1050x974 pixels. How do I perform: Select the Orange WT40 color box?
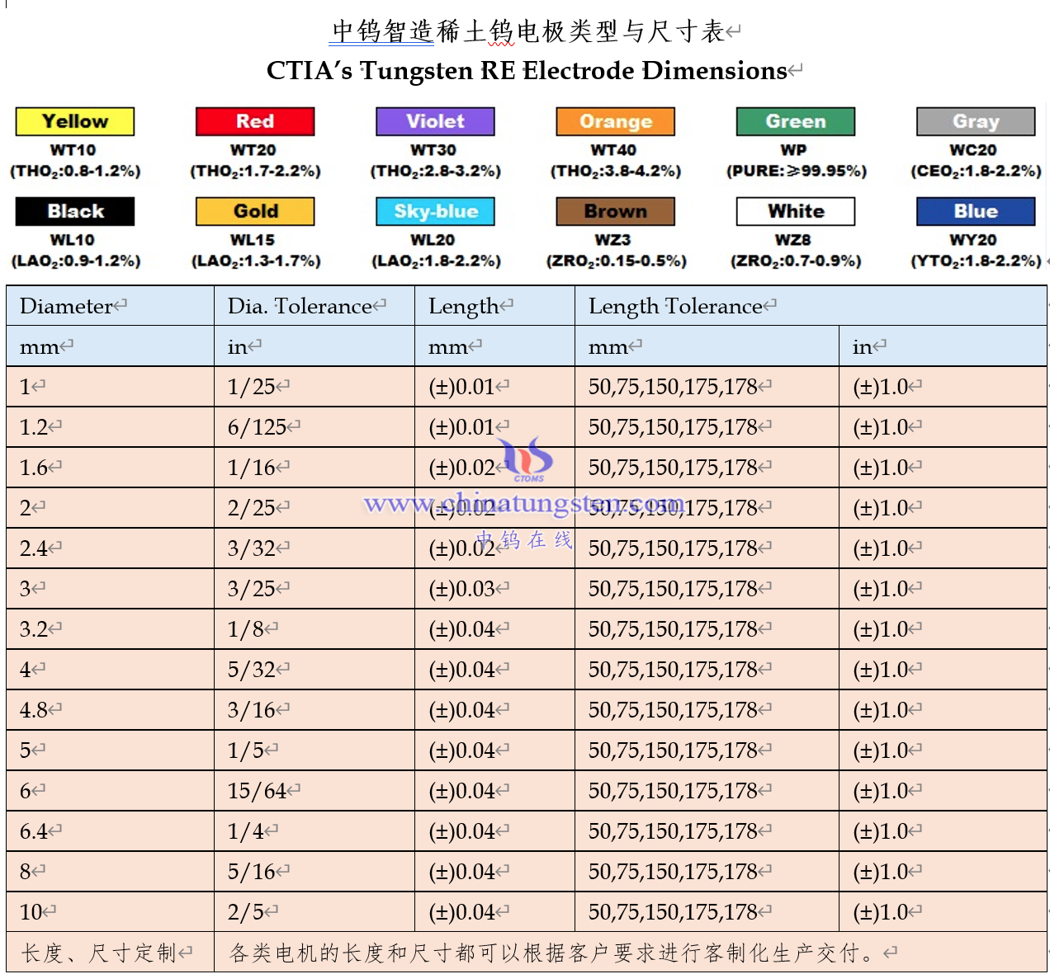[x=615, y=121]
